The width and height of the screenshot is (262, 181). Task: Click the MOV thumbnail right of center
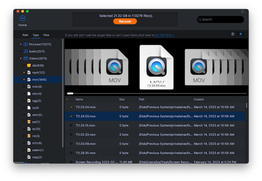coord(198,67)
